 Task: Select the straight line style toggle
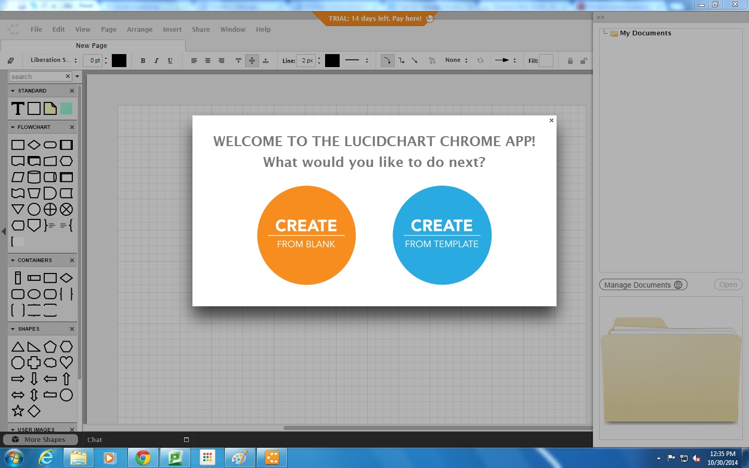[x=415, y=60]
